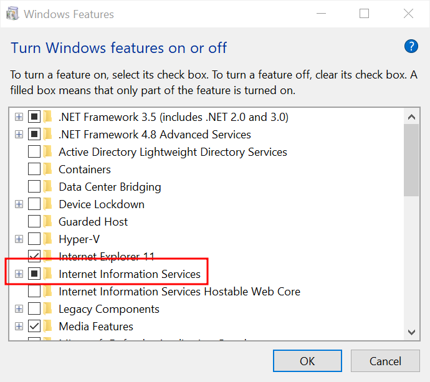Click the .NET Framework 3.5 folder icon
Image resolution: width=430 pixels, height=382 pixels.
48,117
